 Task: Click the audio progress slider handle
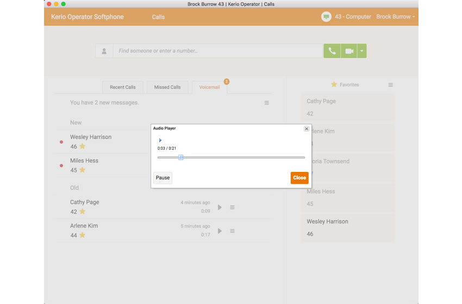pos(180,158)
